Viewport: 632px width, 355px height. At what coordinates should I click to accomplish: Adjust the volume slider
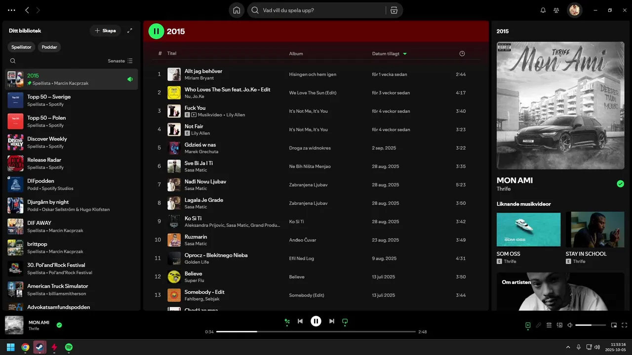click(591, 325)
